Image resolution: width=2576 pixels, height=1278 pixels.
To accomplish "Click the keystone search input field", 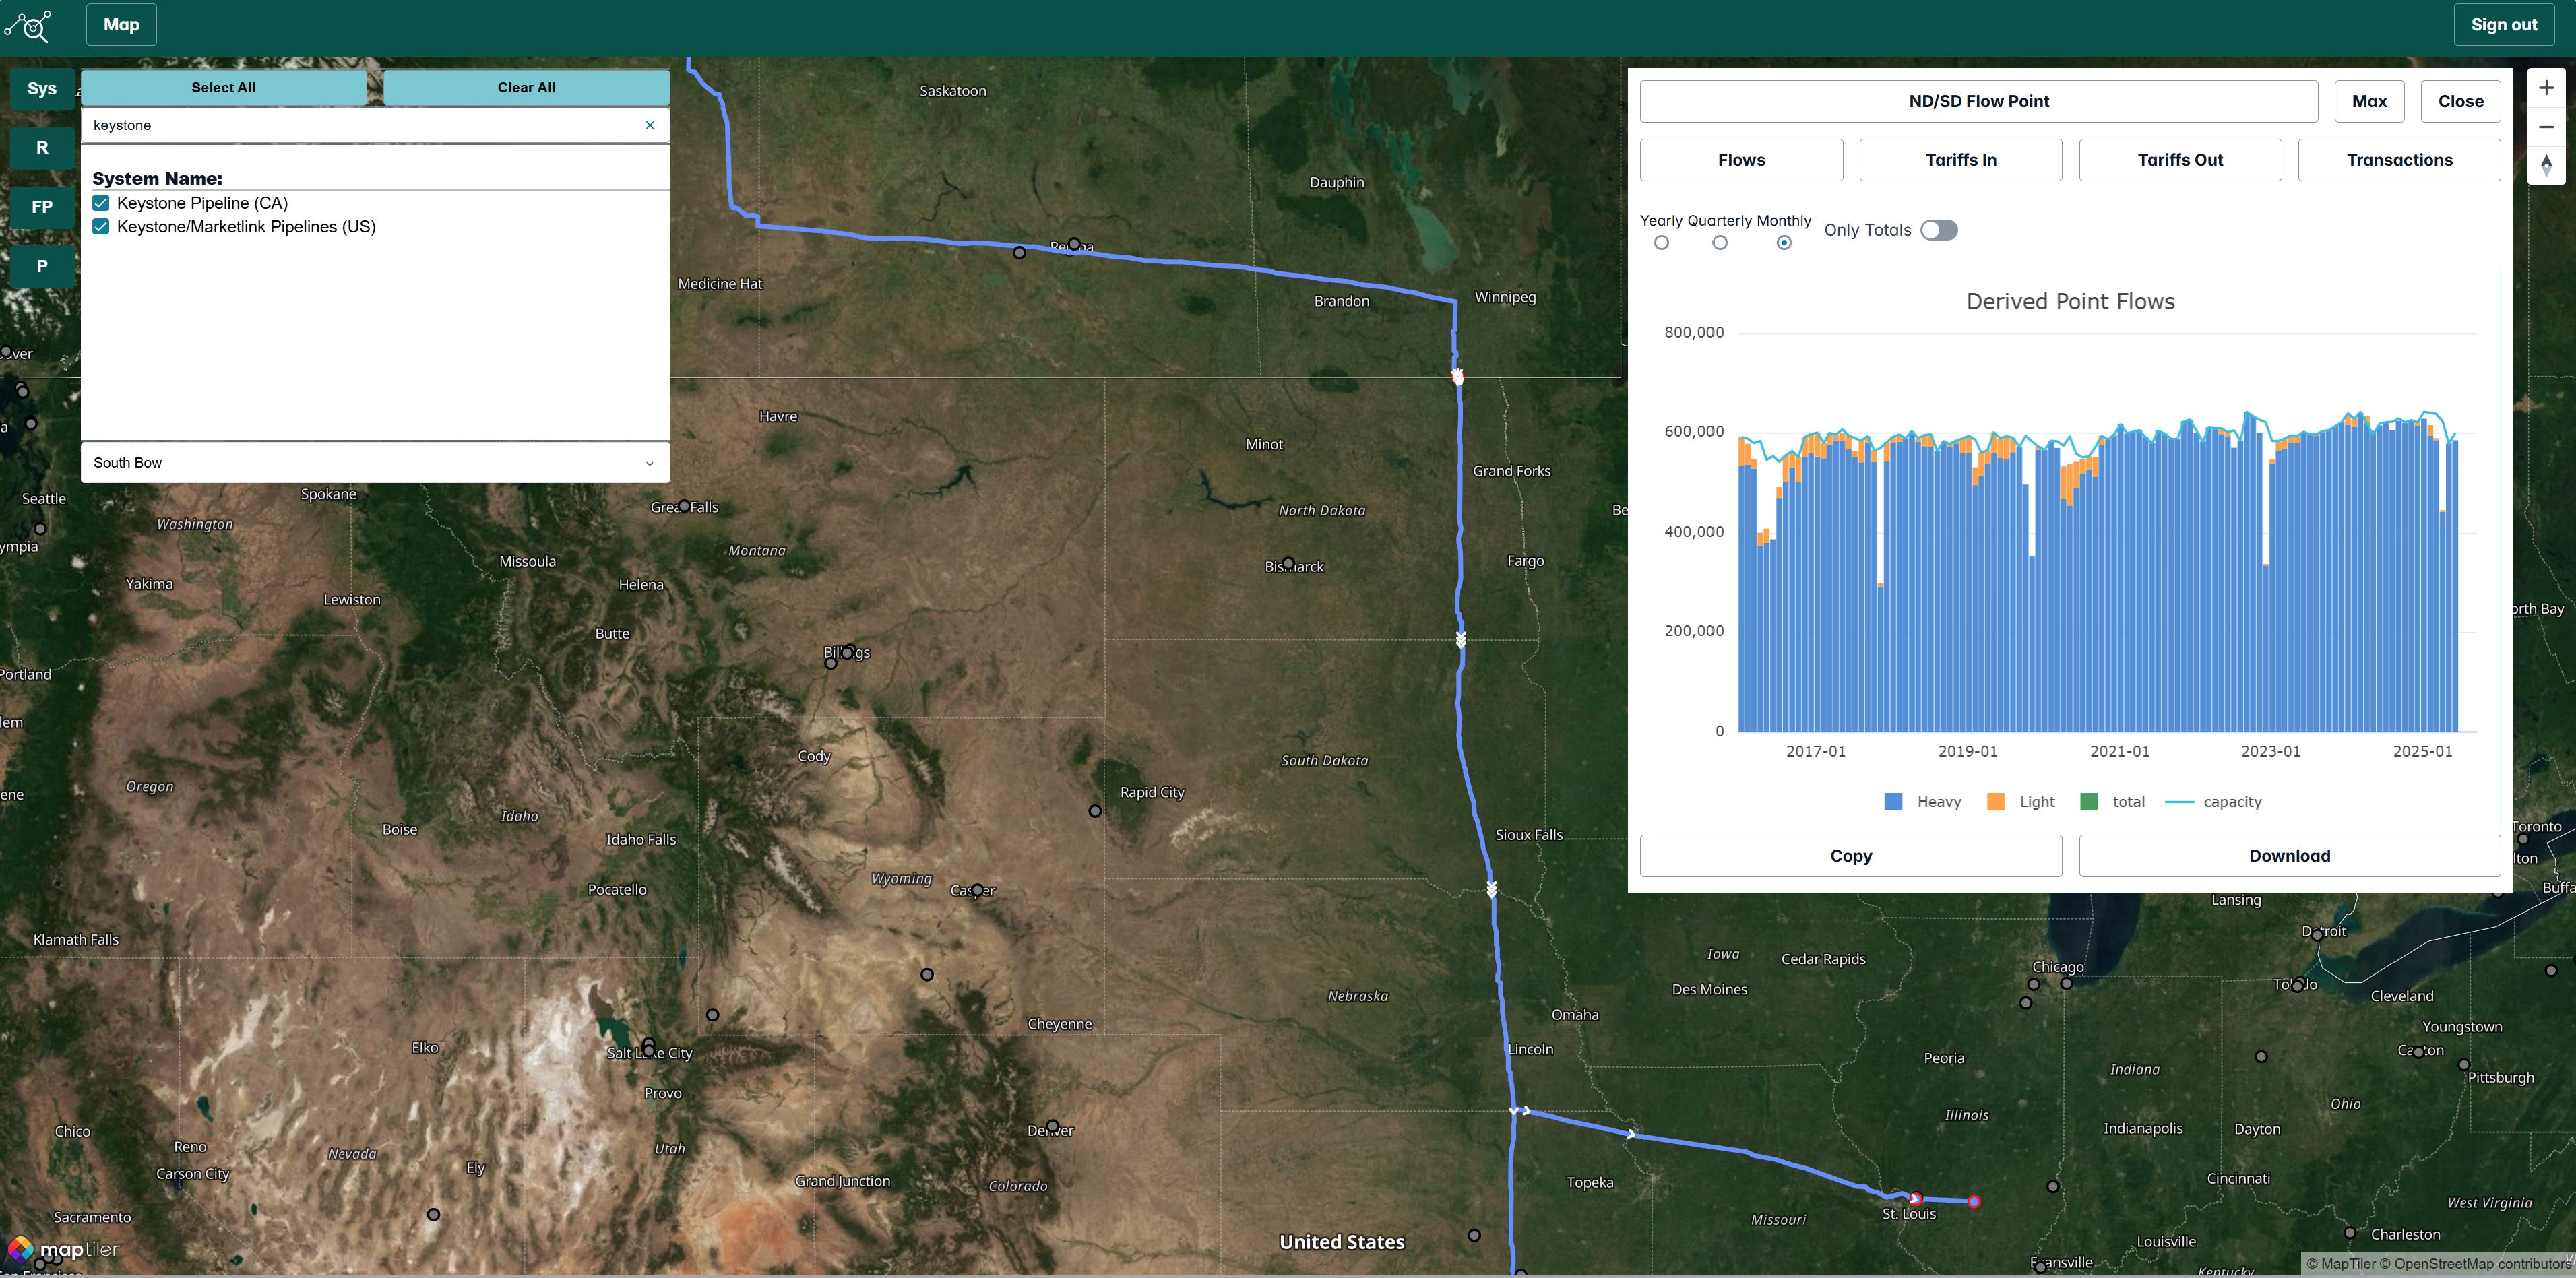I will (360, 125).
